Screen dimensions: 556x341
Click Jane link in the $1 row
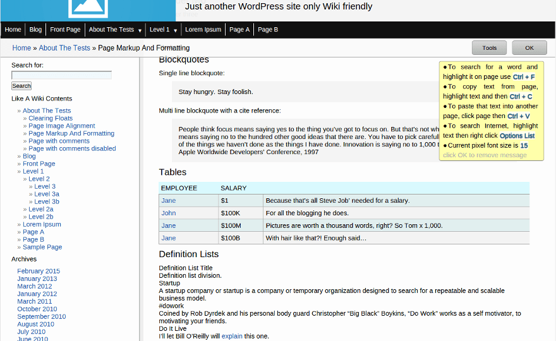point(169,201)
